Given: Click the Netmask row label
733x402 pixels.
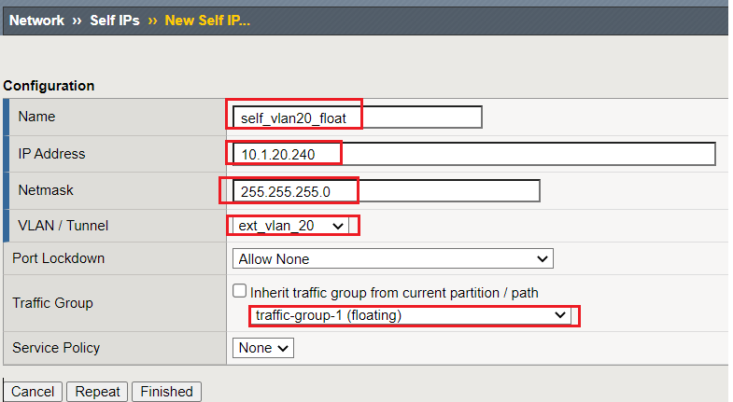Looking at the screenshot, I should (x=46, y=190).
